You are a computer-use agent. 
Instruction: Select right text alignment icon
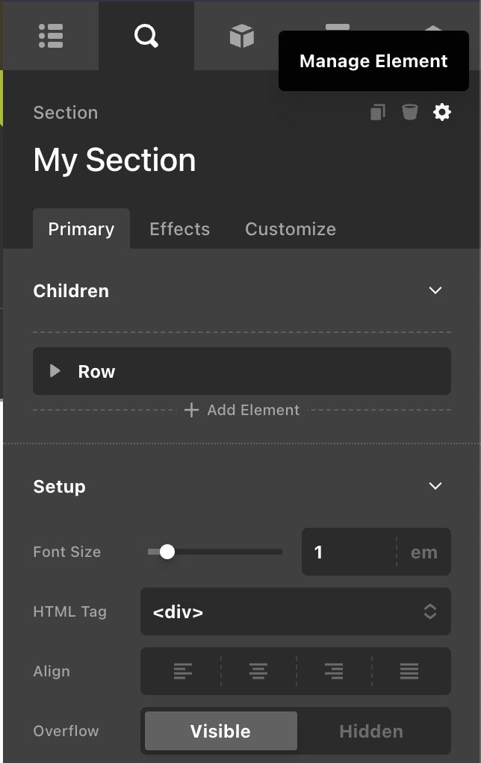(x=334, y=671)
